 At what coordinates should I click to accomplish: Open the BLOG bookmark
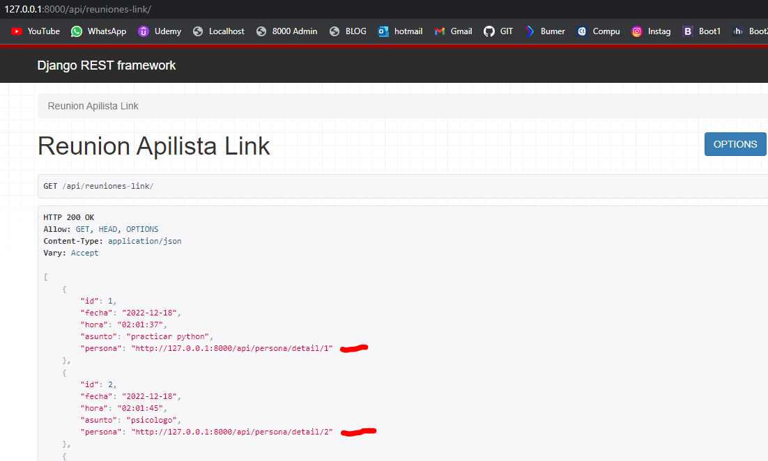tap(348, 31)
